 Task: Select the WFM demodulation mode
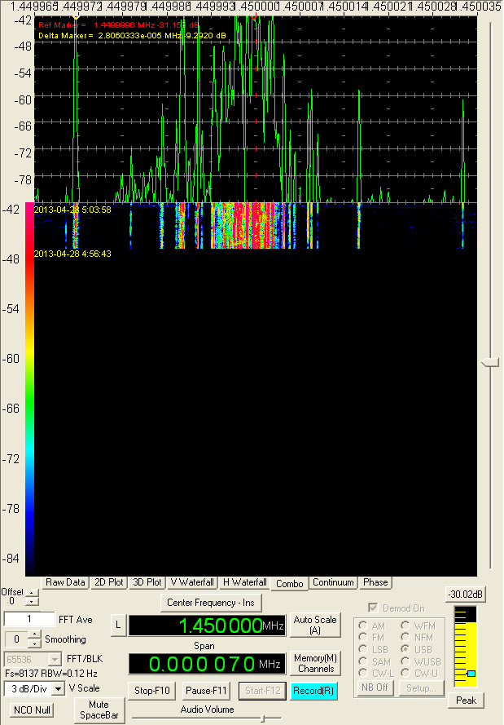pyautogui.click(x=405, y=626)
